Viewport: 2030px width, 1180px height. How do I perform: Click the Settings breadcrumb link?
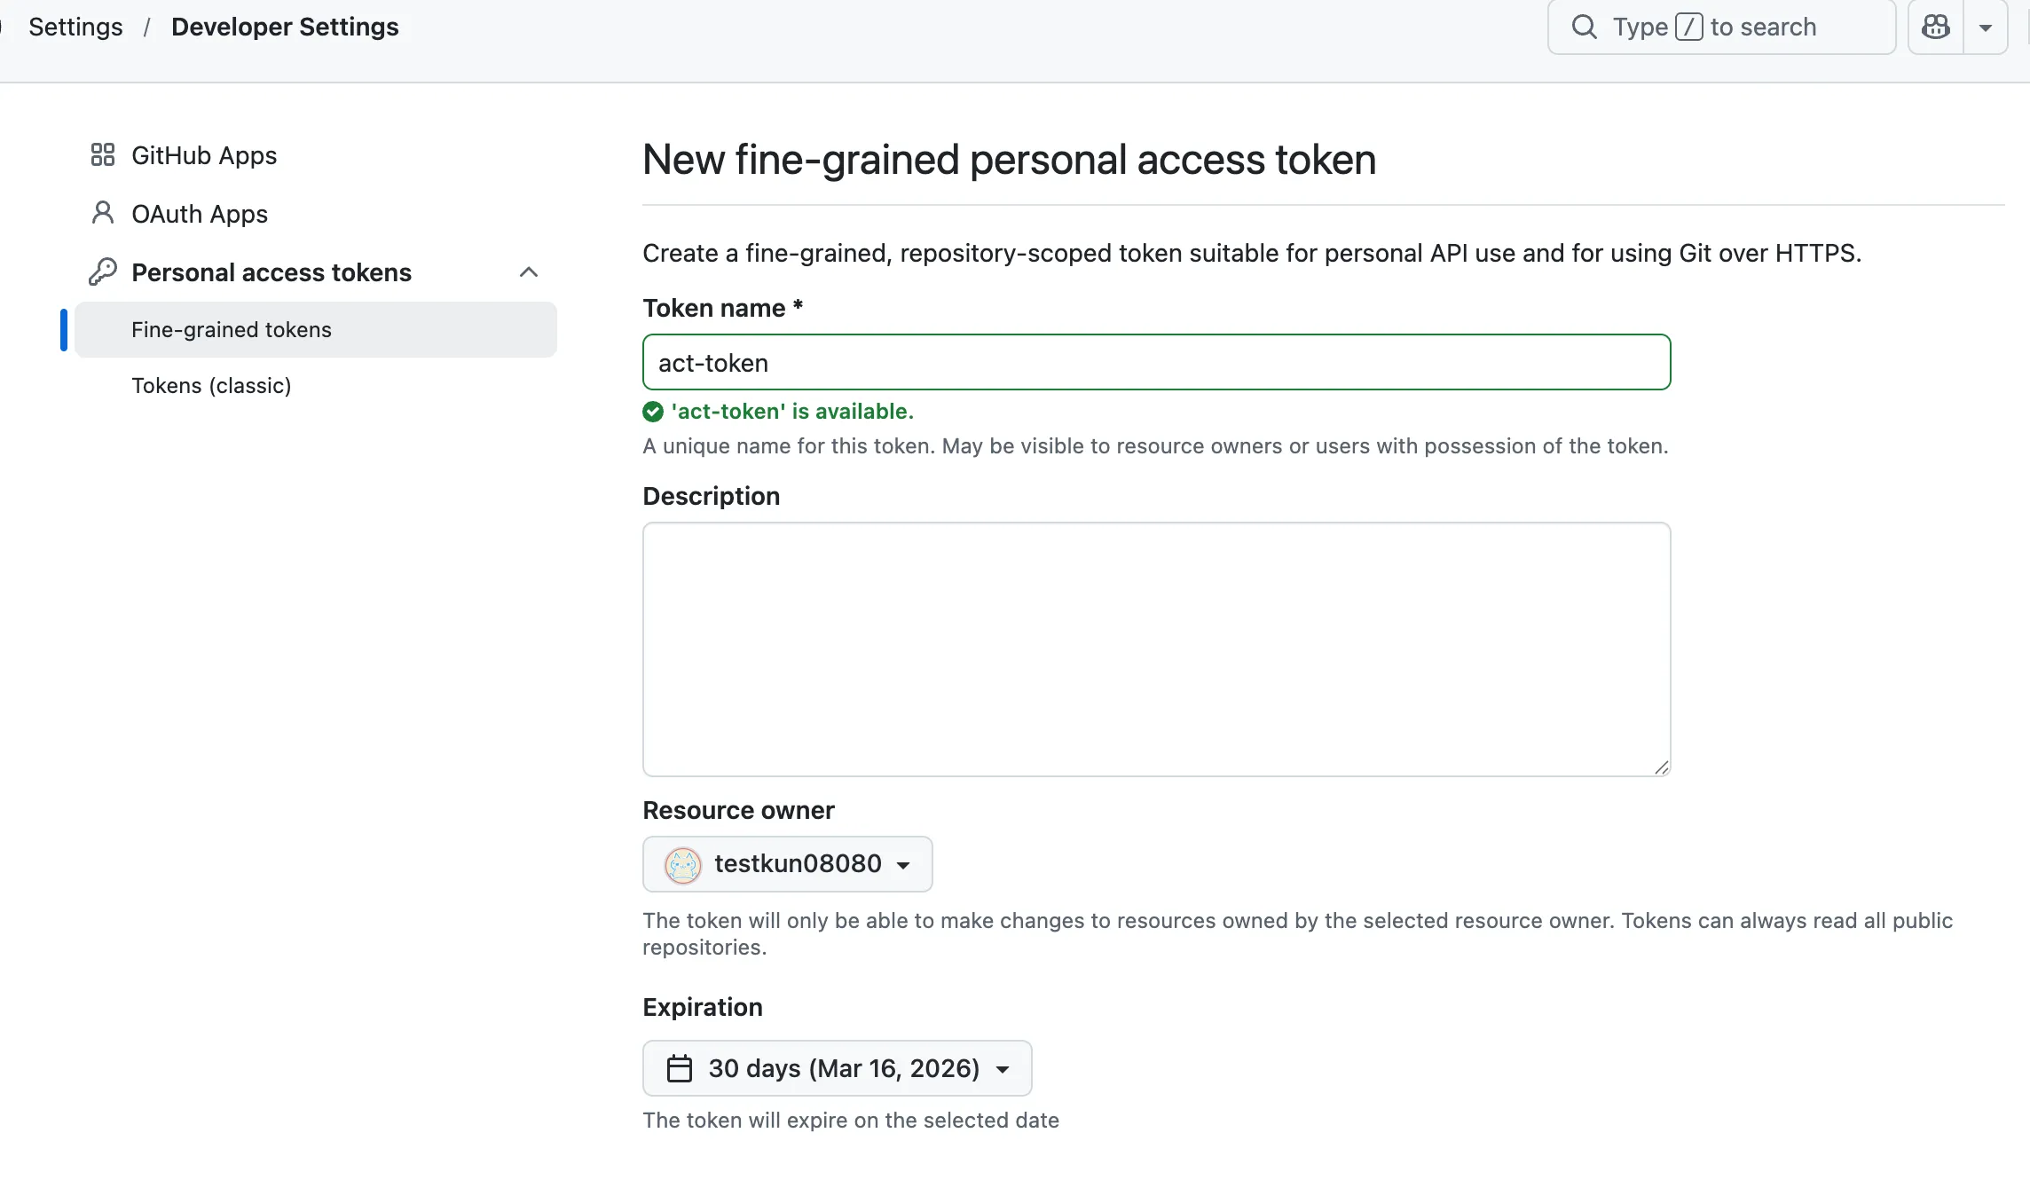point(75,27)
